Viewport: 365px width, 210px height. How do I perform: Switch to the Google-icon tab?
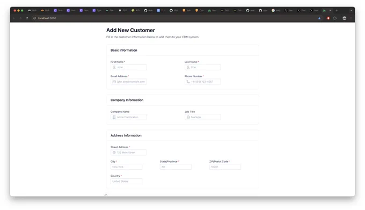[x=275, y=11]
